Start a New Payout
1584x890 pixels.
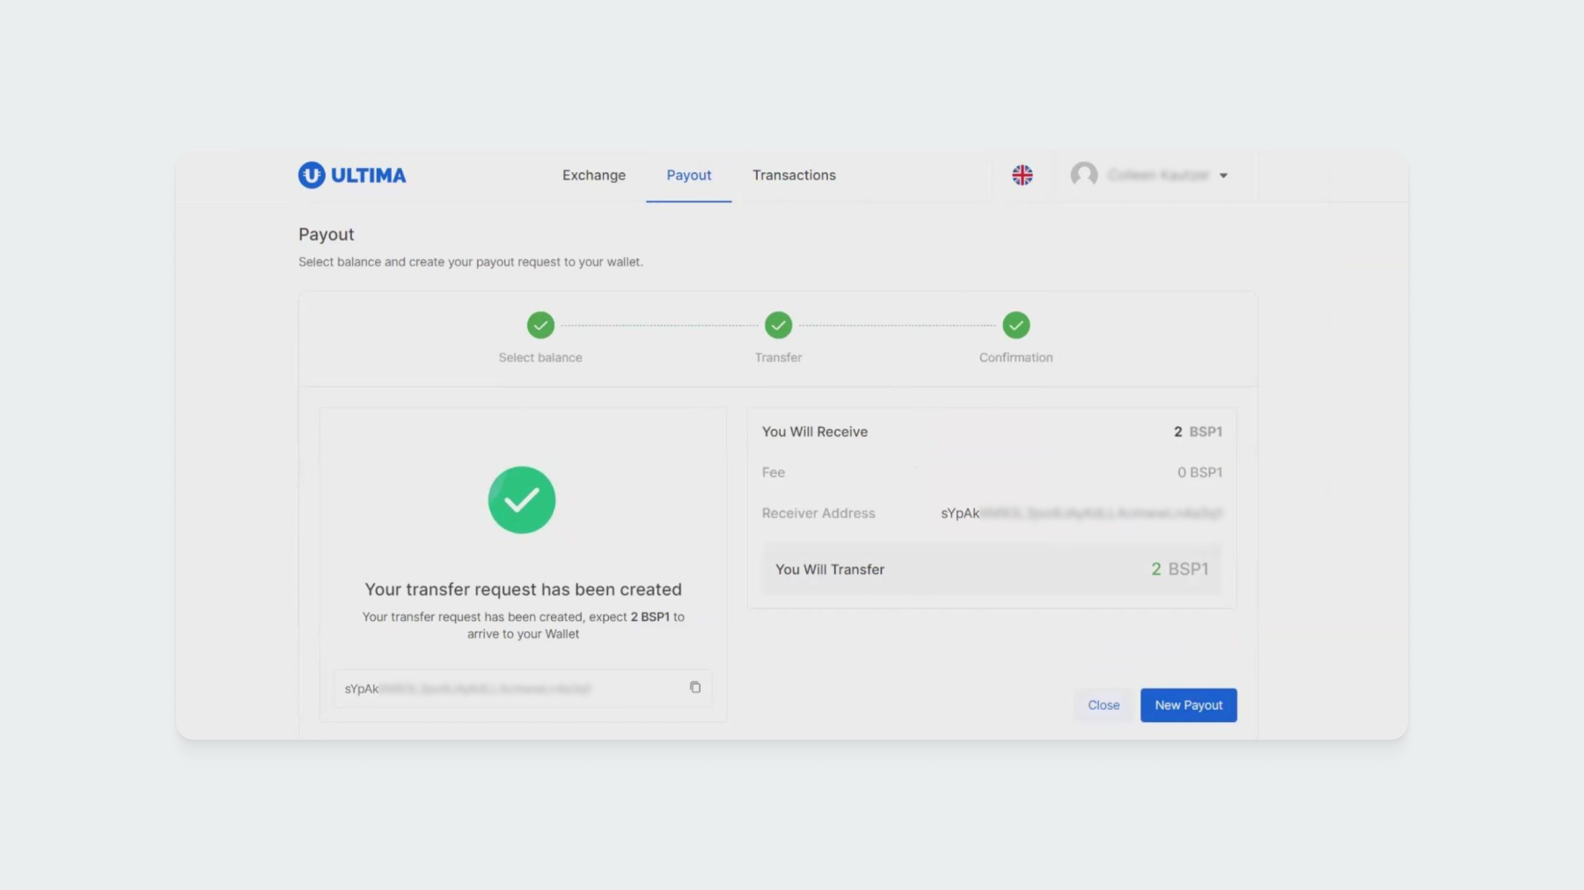click(1188, 705)
